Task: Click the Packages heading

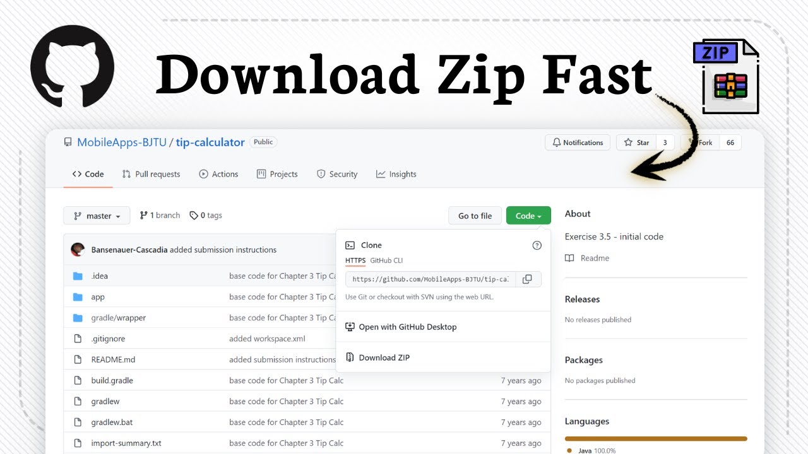Action: (x=584, y=360)
